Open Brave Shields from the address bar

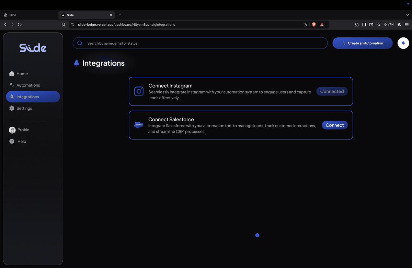(313, 24)
